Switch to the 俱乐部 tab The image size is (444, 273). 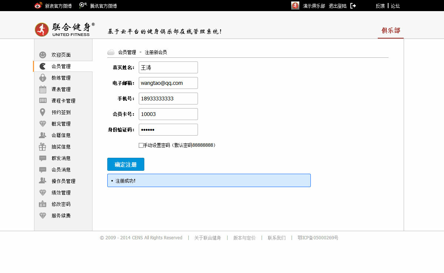tap(391, 31)
